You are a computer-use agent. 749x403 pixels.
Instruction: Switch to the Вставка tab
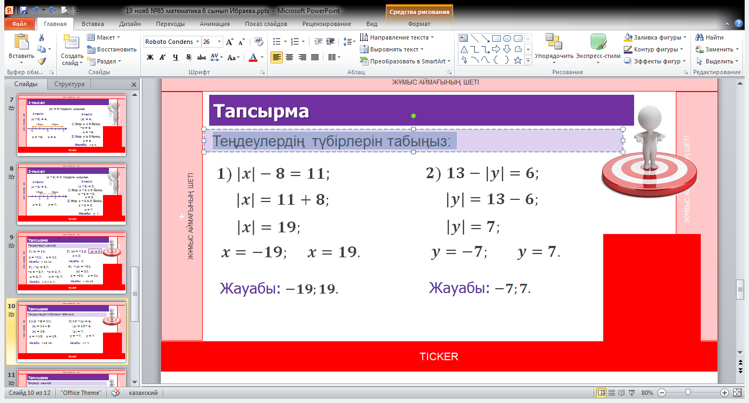[93, 24]
